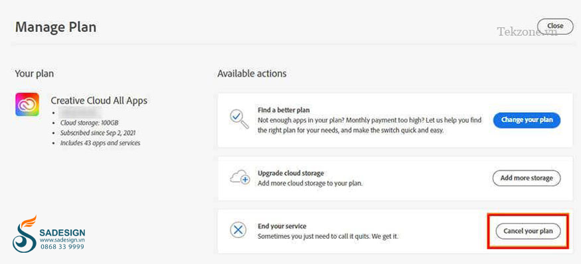Click the Cloud storage: 100GB detail

point(89,123)
